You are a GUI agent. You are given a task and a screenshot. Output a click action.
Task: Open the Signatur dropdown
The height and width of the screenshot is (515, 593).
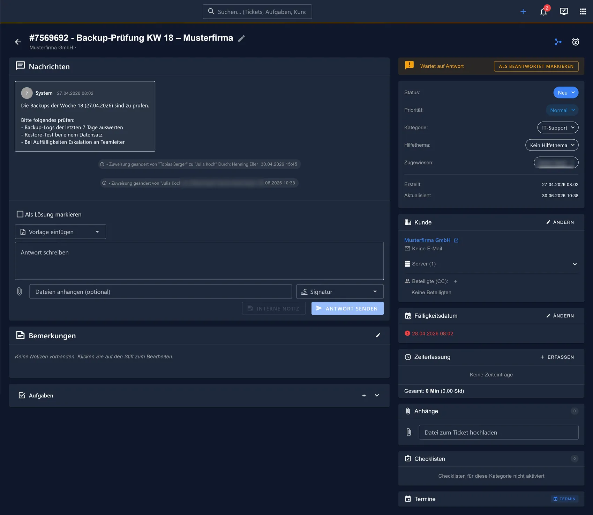click(x=340, y=292)
